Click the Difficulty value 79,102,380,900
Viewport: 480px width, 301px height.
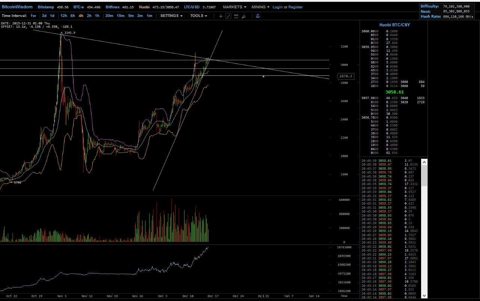[x=456, y=6]
